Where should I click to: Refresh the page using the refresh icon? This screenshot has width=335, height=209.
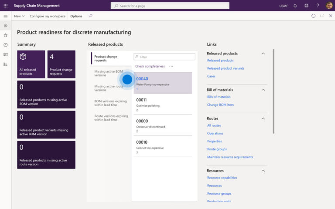click(x=313, y=16)
